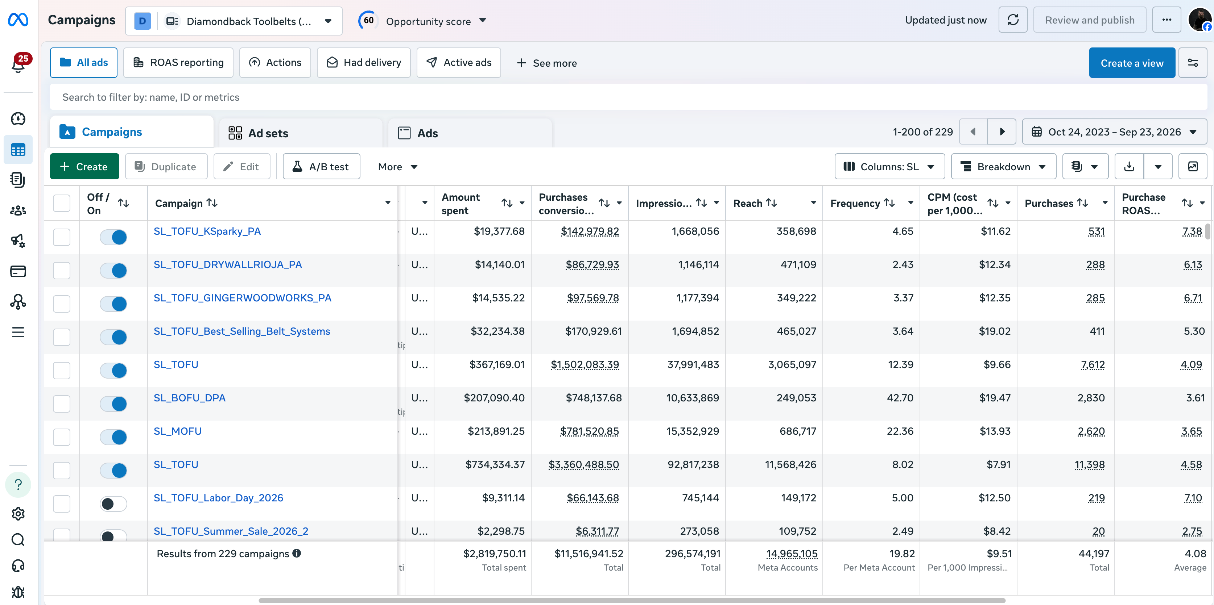The width and height of the screenshot is (1214, 605).
Task: Open SL_TOFU_Summer_Sale_2026_2 campaign link
Action: pyautogui.click(x=231, y=531)
